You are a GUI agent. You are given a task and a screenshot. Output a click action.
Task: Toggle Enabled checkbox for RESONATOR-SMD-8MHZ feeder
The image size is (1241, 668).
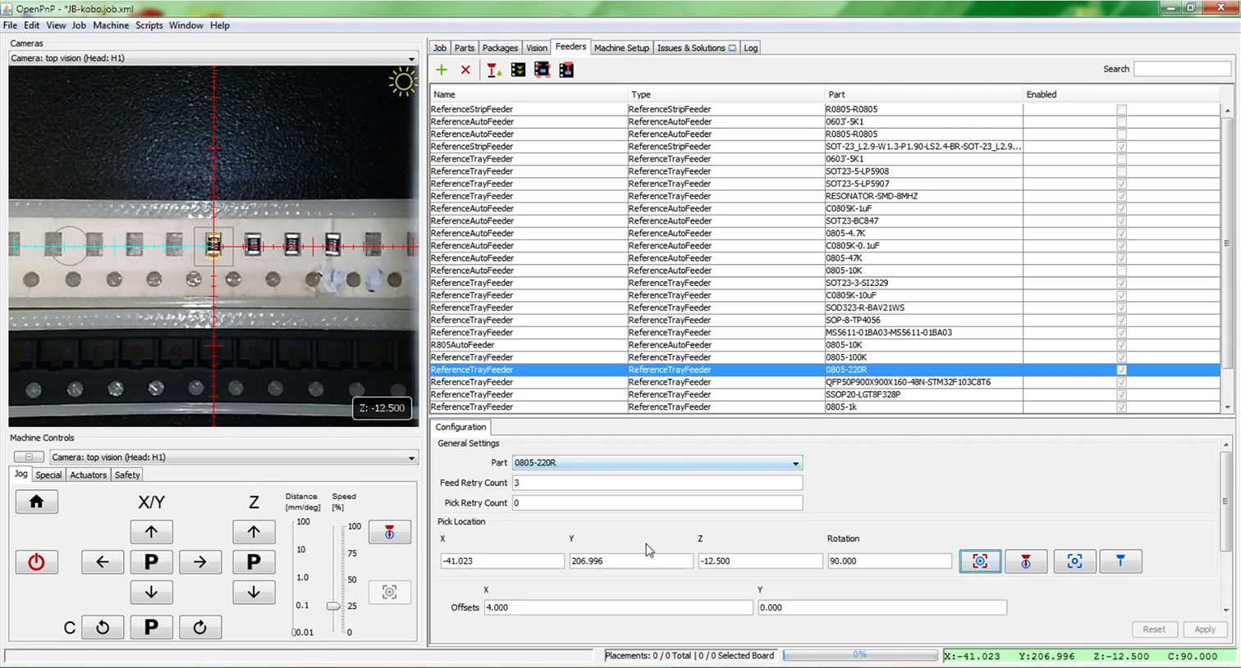coord(1121,196)
